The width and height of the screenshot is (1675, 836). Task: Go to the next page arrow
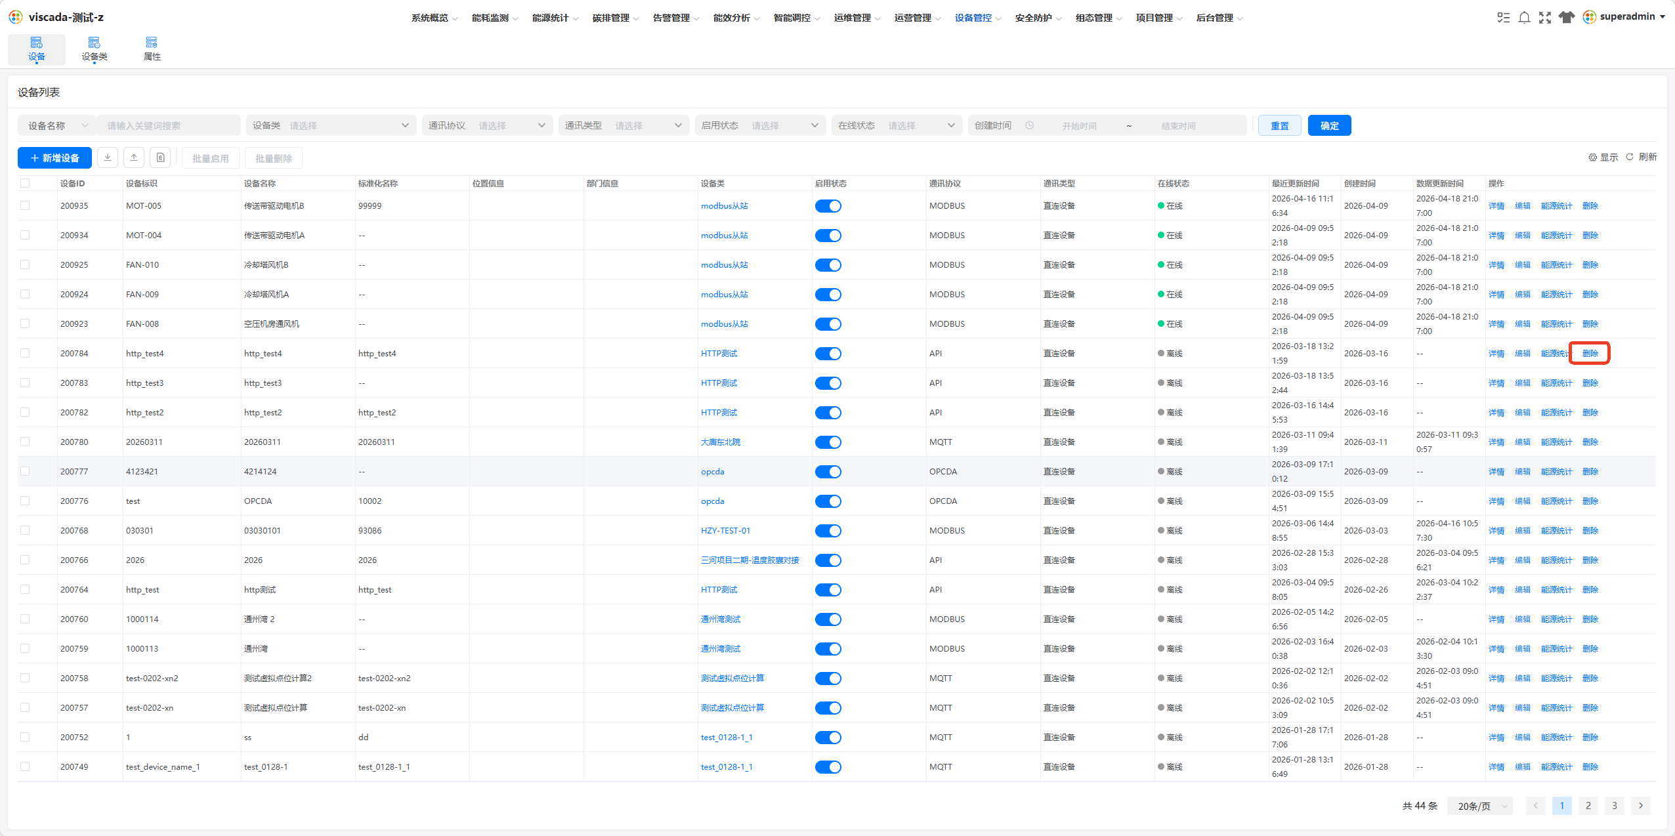1641,806
